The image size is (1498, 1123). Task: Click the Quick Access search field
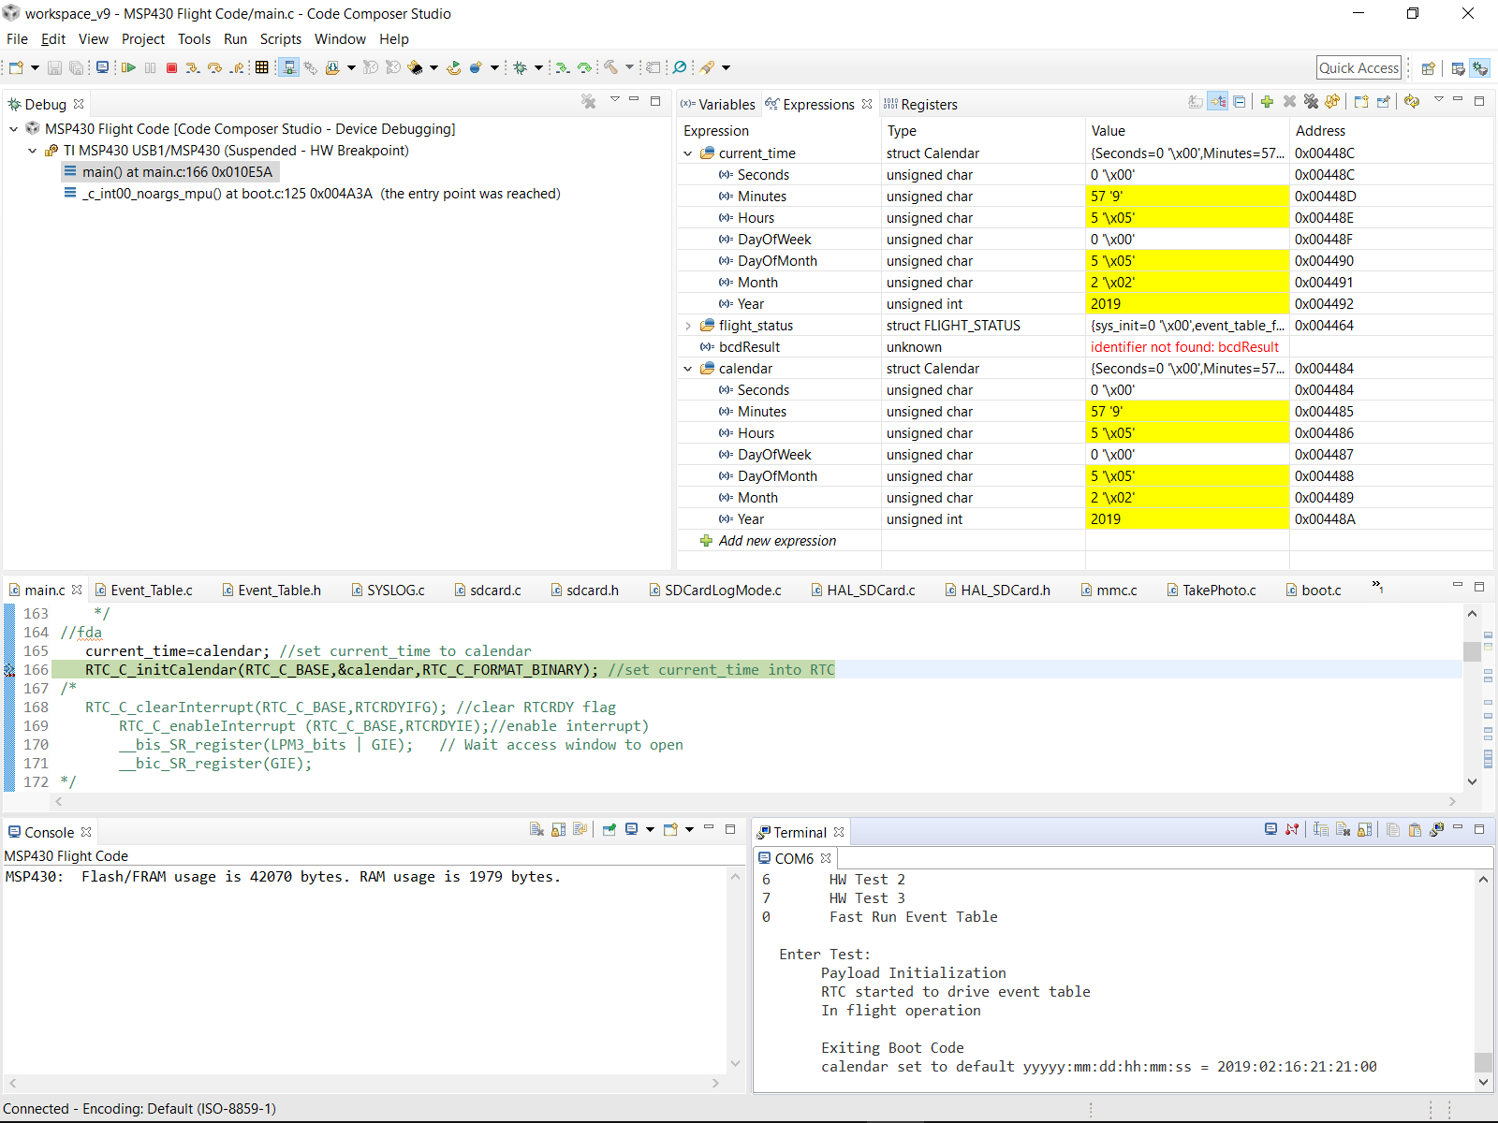[1358, 67]
